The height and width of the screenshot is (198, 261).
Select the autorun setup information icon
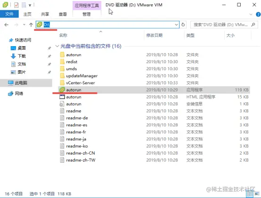click(62, 104)
